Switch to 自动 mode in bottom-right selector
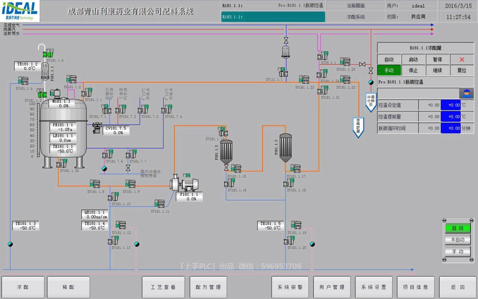This screenshot has height=299, width=478. tap(457, 228)
